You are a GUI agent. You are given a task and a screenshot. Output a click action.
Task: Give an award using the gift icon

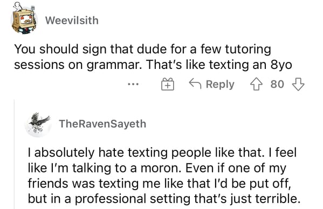pyautogui.click(x=168, y=84)
